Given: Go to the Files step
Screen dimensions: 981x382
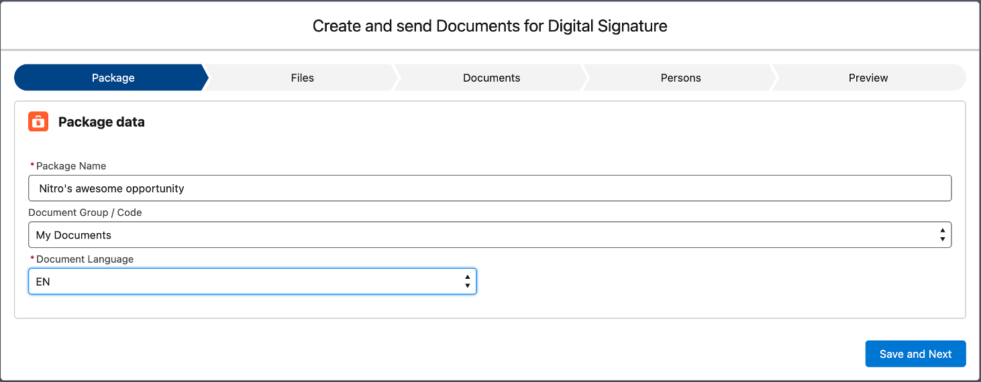Looking at the screenshot, I should pos(302,78).
